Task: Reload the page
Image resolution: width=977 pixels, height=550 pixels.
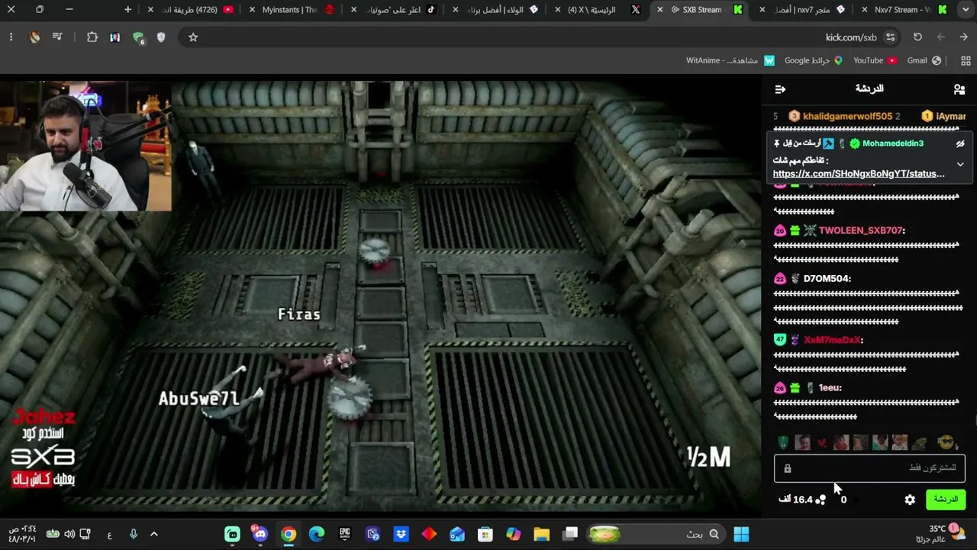Action: [917, 37]
